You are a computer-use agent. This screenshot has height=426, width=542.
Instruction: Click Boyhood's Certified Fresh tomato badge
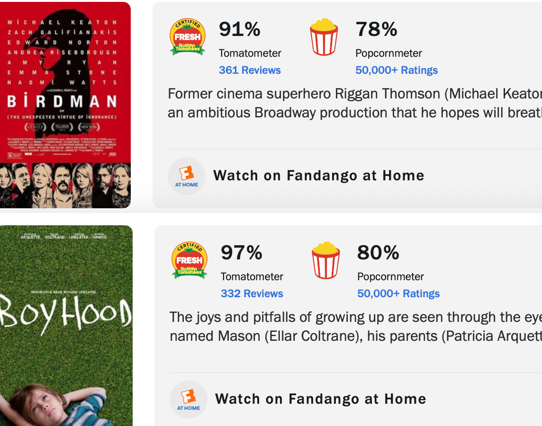190,261
